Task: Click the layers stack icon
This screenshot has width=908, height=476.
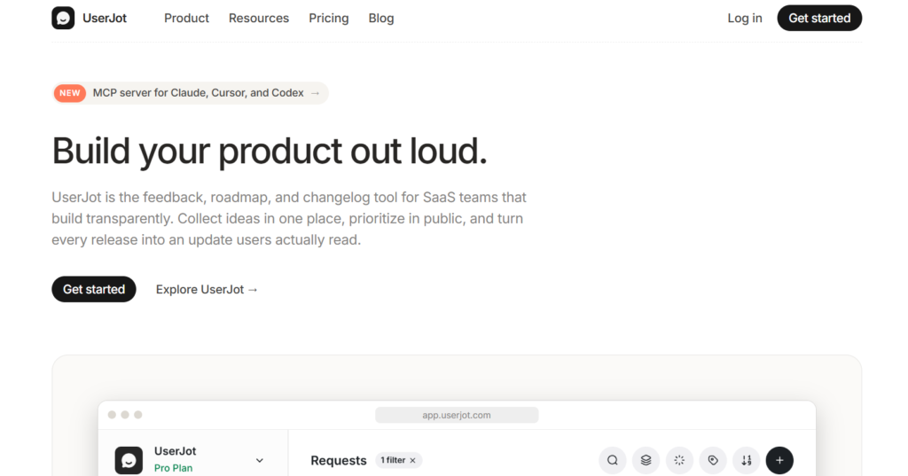Action: tap(646, 460)
